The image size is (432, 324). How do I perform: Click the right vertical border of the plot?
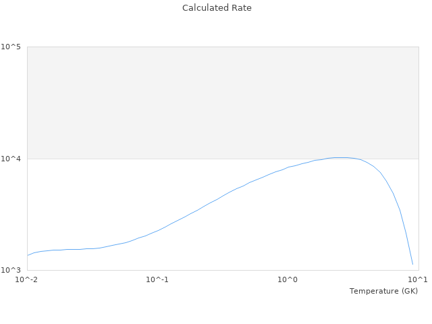[x=418, y=202]
